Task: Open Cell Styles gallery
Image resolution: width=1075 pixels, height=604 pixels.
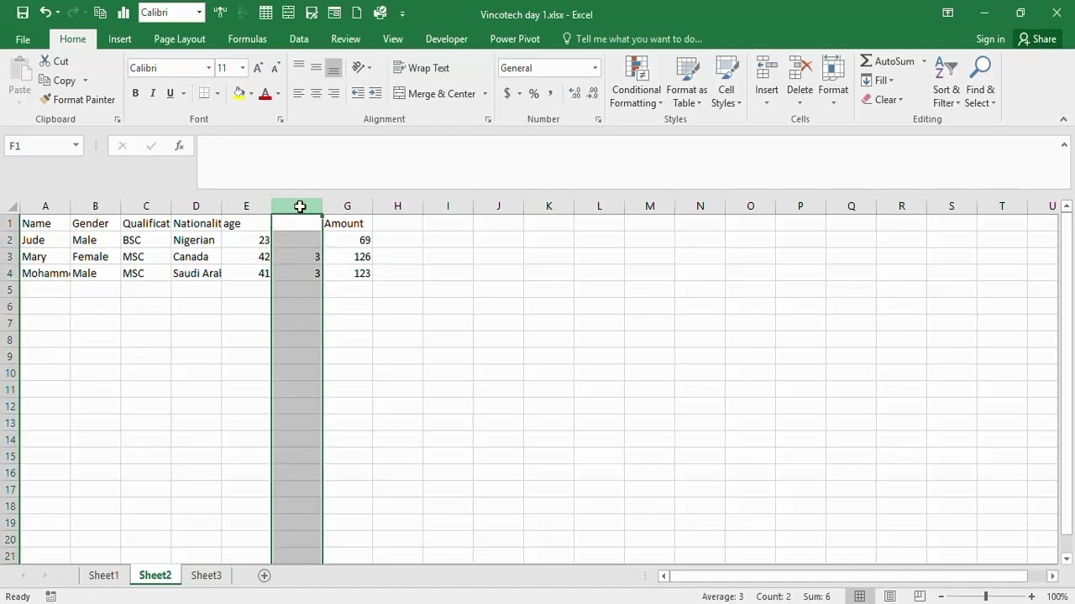Action: 726,82
